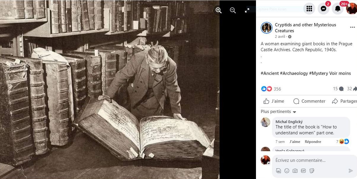Collapse the post text with Voir moins
This screenshot has width=357, height=179.
click(x=340, y=73)
